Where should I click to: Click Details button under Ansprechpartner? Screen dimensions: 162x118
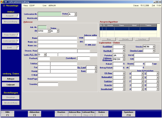point(126,39)
